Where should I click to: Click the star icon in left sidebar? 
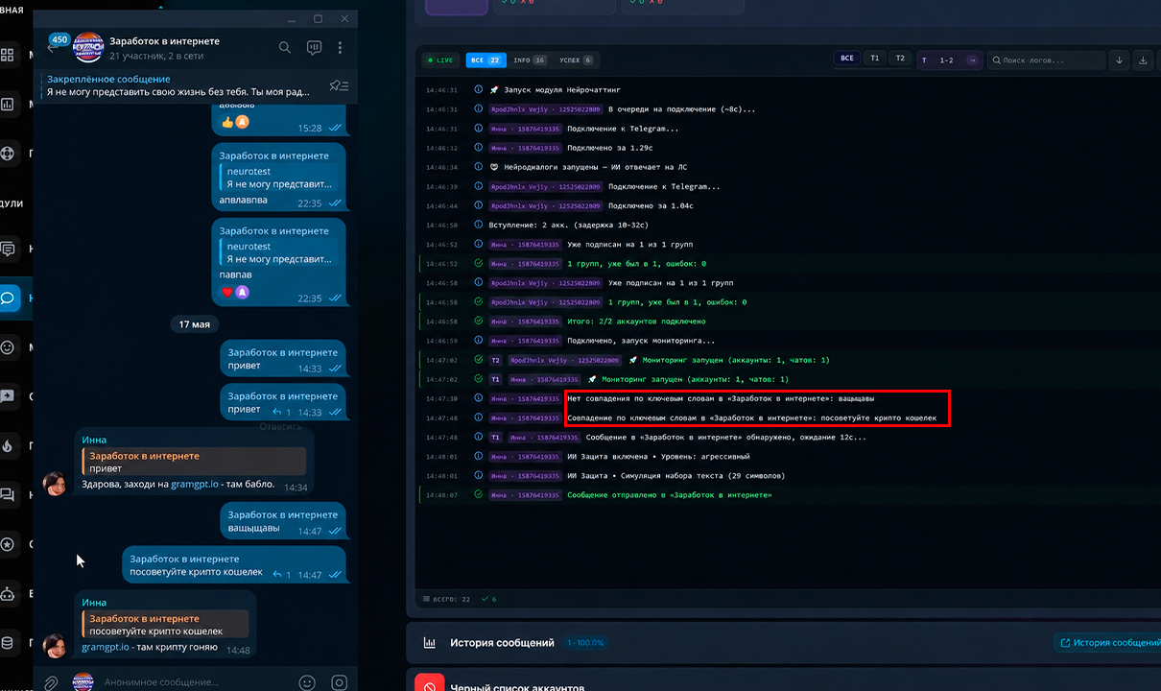tap(8, 544)
